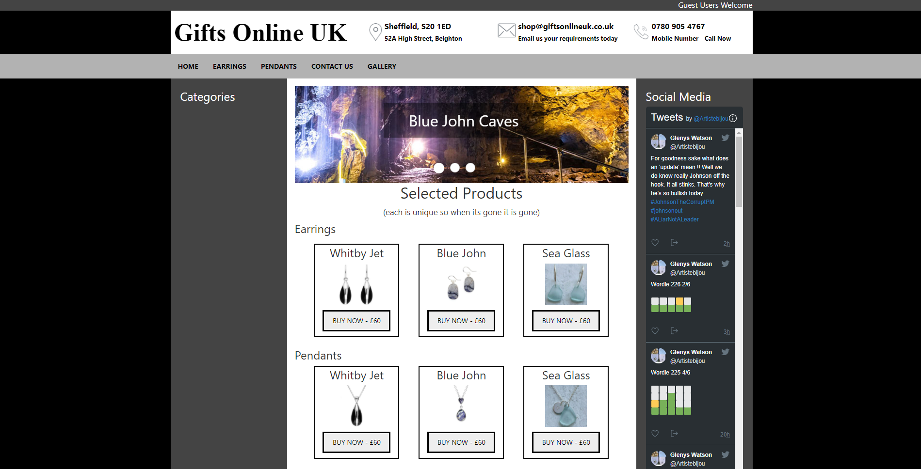Click the #JohnsonTheCorruptPM hashtag link
Screen dimensions: 921x469
[682, 202]
